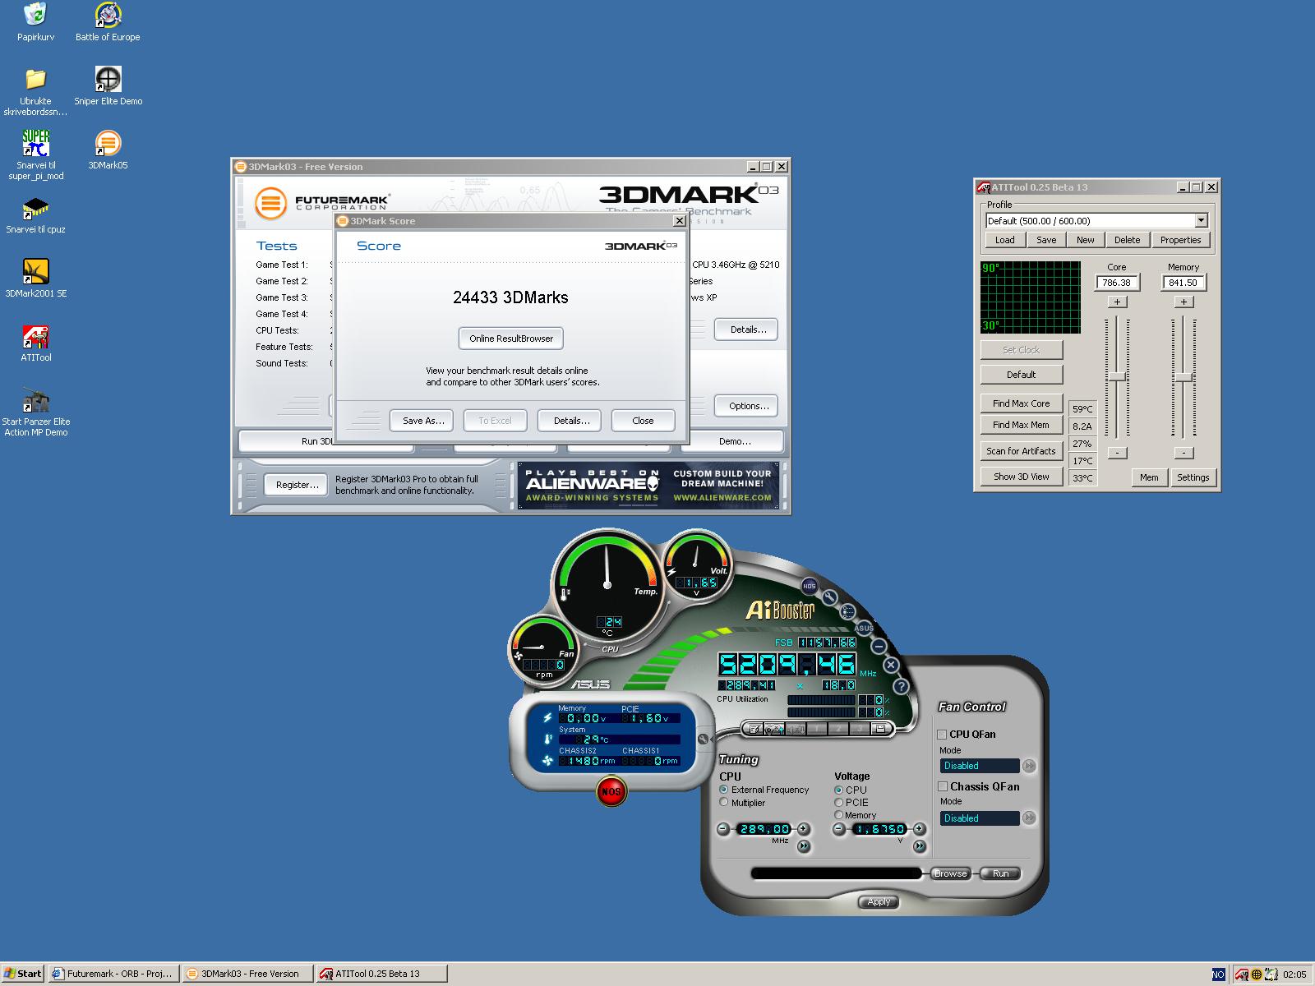The height and width of the screenshot is (986, 1315).
Task: Click Register button in 3DMark03 window
Action: point(297,485)
